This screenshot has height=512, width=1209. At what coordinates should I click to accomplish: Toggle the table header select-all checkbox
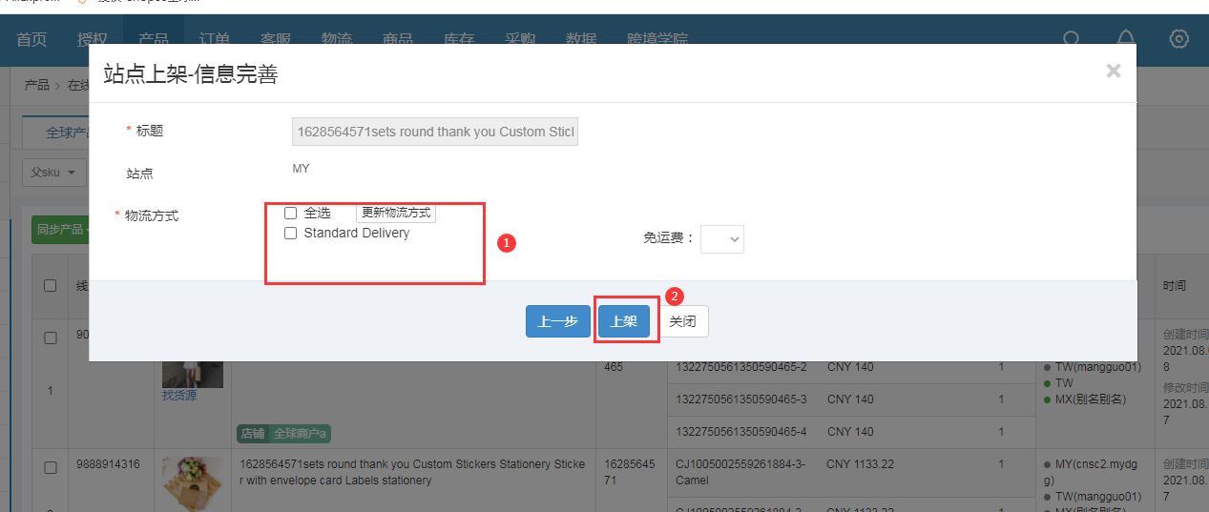click(x=51, y=285)
